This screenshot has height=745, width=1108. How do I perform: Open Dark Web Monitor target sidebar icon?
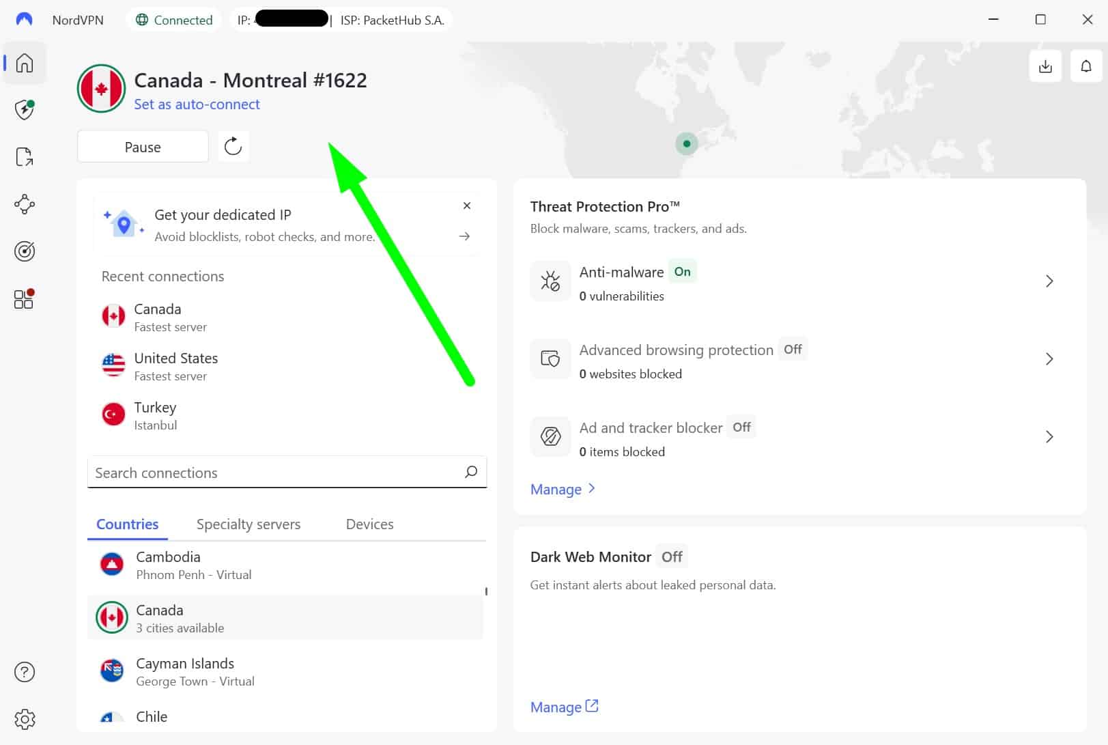pyautogui.click(x=25, y=251)
